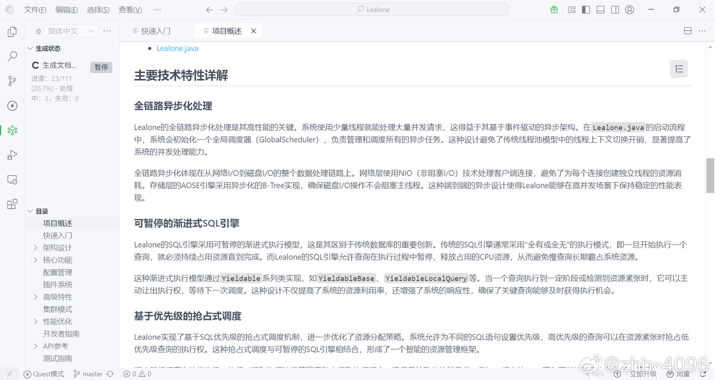Click 用量 in status bar
The width and height of the screenshot is (715, 380).
click(x=678, y=374)
